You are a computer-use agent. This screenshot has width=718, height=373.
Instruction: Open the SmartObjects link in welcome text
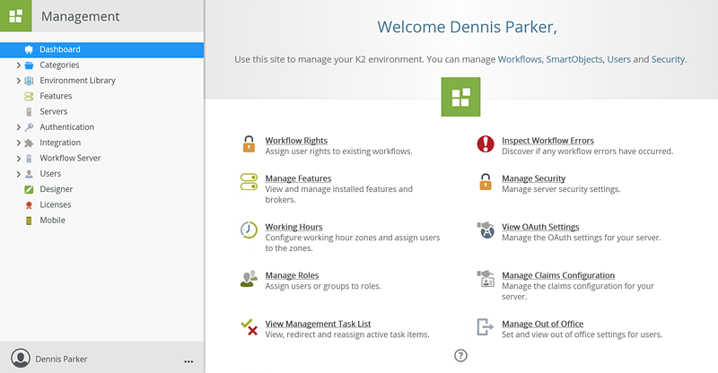point(574,59)
